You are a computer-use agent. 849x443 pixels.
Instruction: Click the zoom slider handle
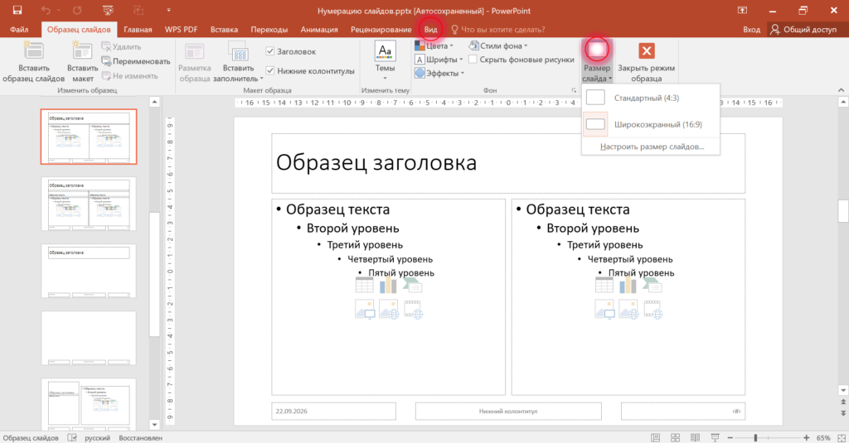pos(755,437)
